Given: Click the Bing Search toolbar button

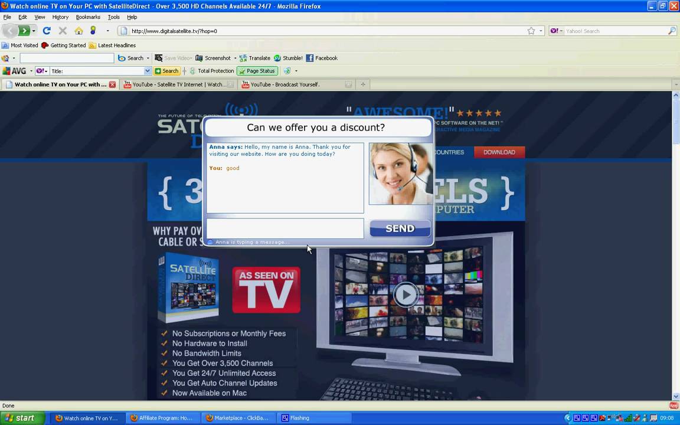Looking at the screenshot, I should [131, 58].
